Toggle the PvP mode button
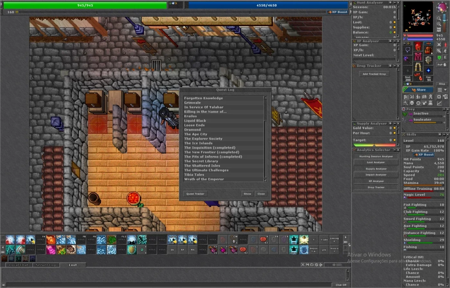Screen dimensions: 450x288 point(442,65)
